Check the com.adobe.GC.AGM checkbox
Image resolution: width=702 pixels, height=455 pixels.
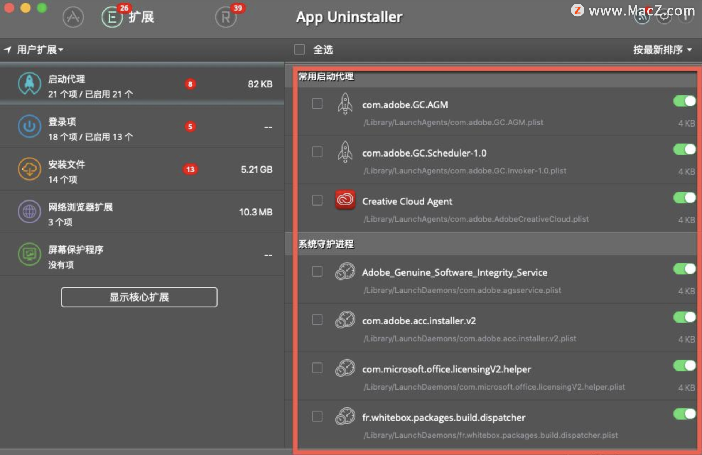(317, 104)
